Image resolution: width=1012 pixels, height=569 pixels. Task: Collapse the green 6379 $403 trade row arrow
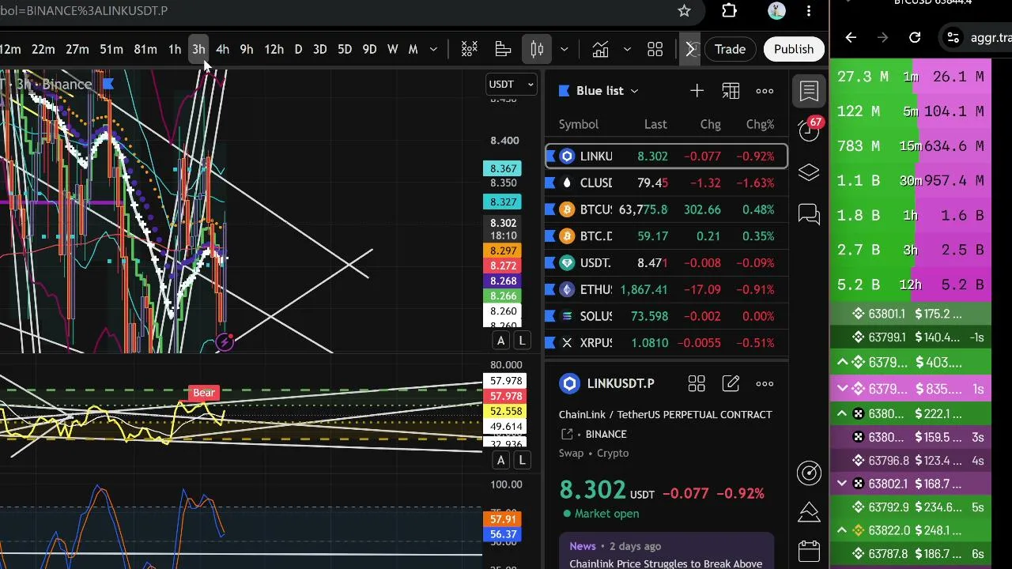(x=842, y=363)
